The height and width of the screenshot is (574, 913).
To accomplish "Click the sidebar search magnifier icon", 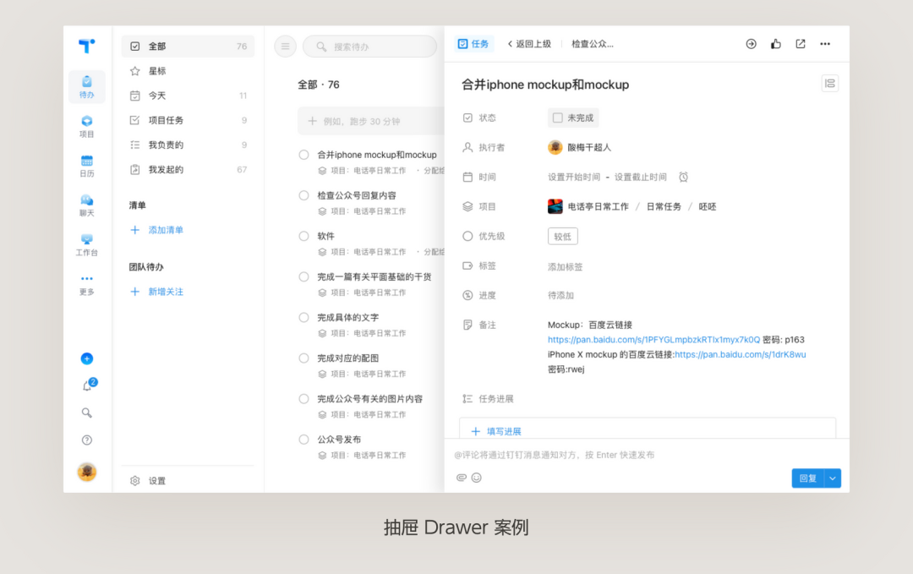I will coord(87,413).
